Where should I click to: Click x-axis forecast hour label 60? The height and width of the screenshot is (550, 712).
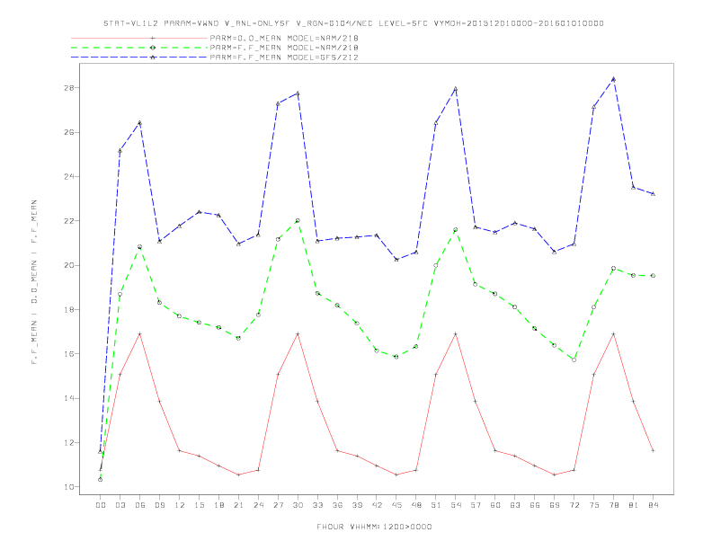click(x=495, y=505)
